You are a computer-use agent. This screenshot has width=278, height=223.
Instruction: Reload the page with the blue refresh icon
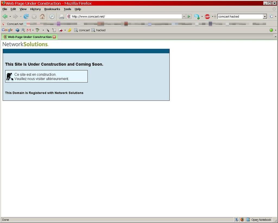(26, 17)
